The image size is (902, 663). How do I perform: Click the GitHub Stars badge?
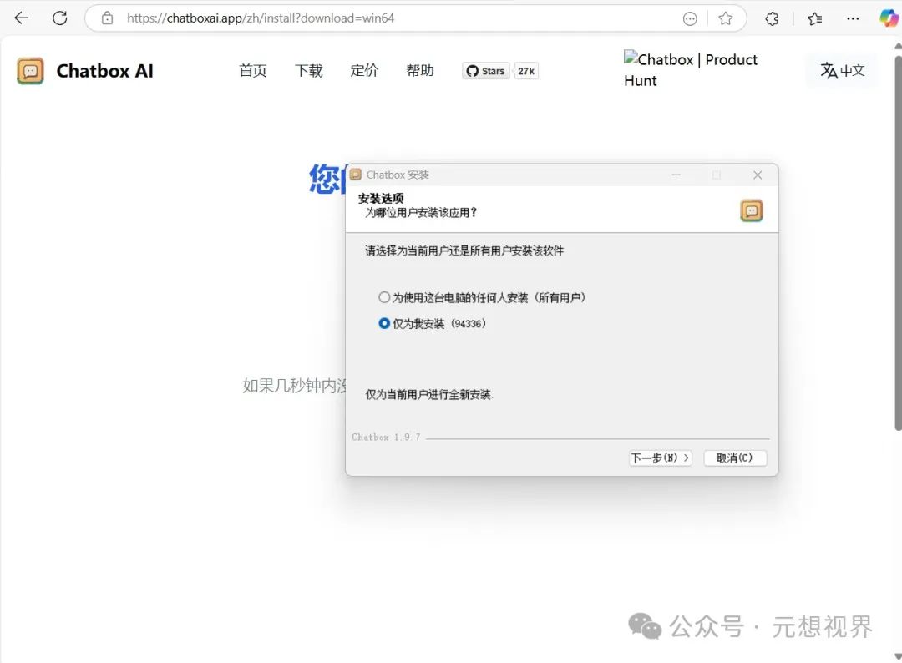pyautogui.click(x=485, y=71)
